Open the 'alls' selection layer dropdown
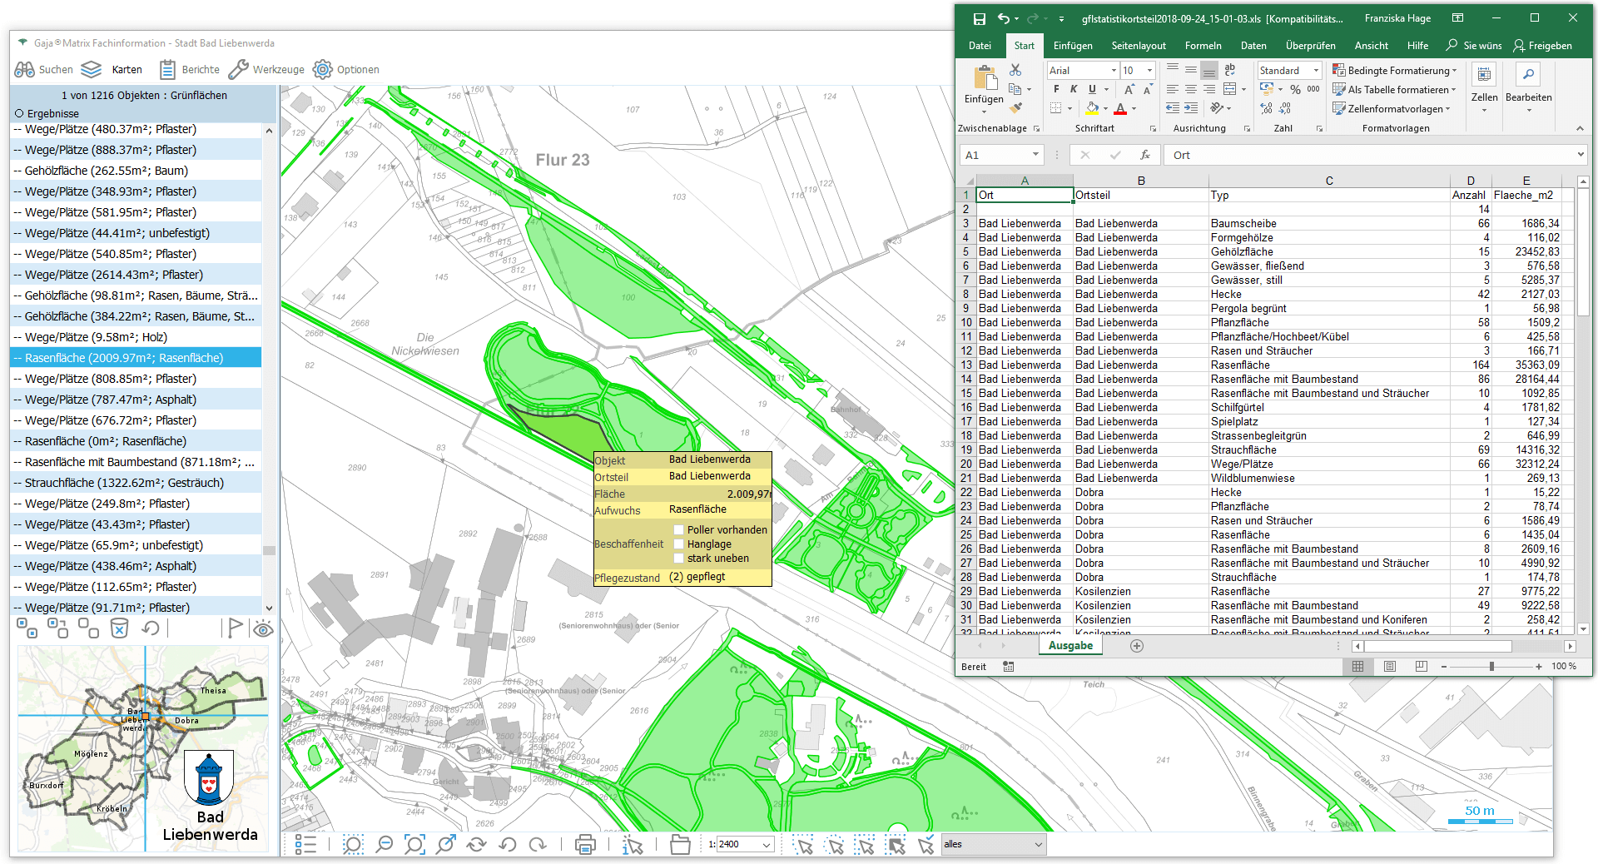The width and height of the screenshot is (1598, 864). pos(1038,844)
